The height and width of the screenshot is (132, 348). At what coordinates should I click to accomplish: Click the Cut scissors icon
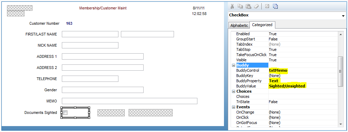pyautogui.click(x=232, y=6)
